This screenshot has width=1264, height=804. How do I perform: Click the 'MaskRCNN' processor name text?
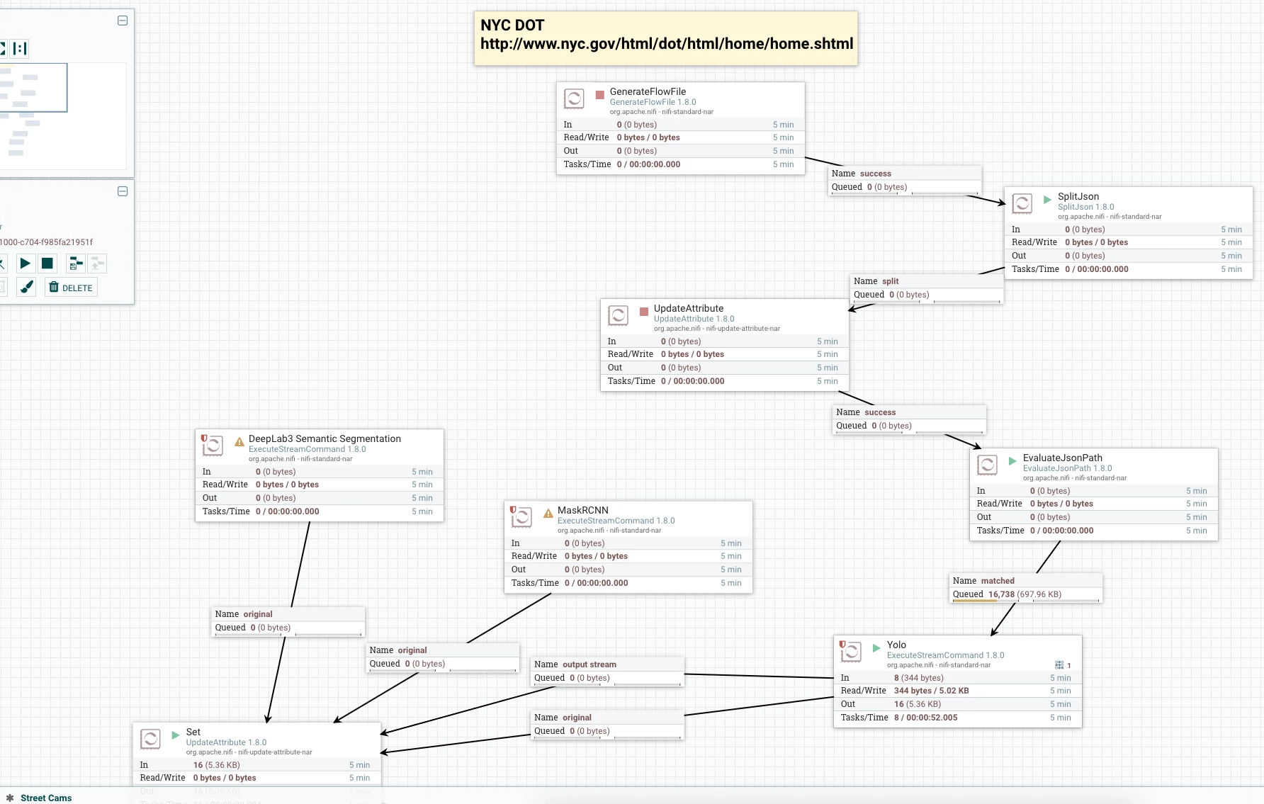[x=583, y=510]
